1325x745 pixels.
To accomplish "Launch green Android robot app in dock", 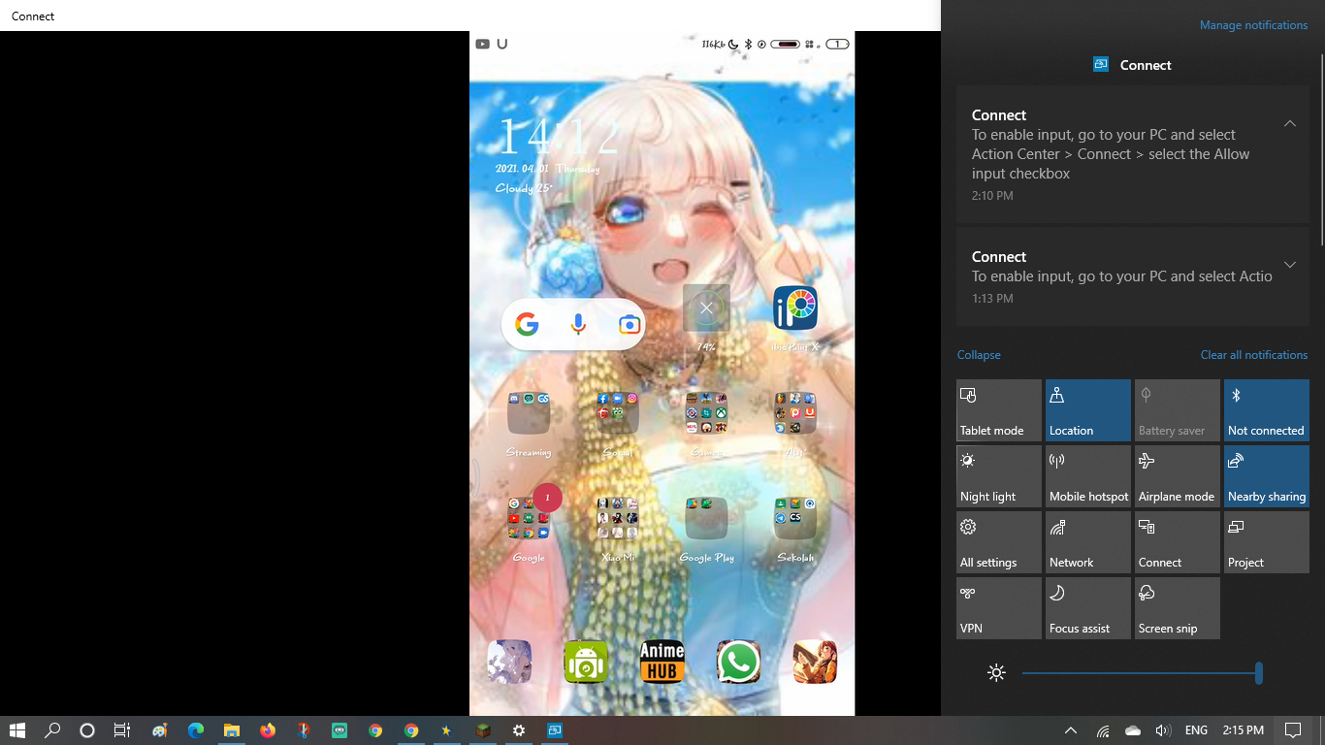I will point(586,663).
